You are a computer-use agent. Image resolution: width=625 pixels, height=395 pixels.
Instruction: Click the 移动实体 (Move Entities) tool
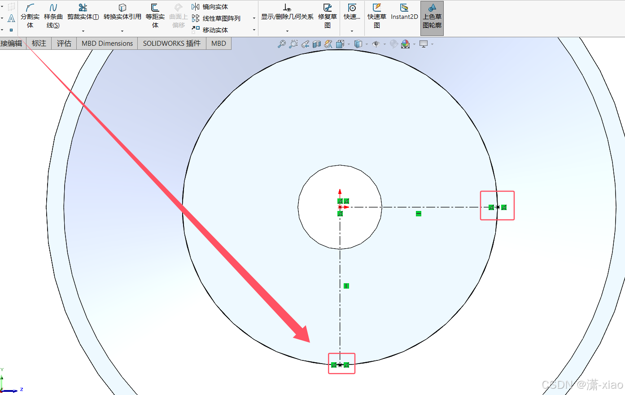[210, 30]
